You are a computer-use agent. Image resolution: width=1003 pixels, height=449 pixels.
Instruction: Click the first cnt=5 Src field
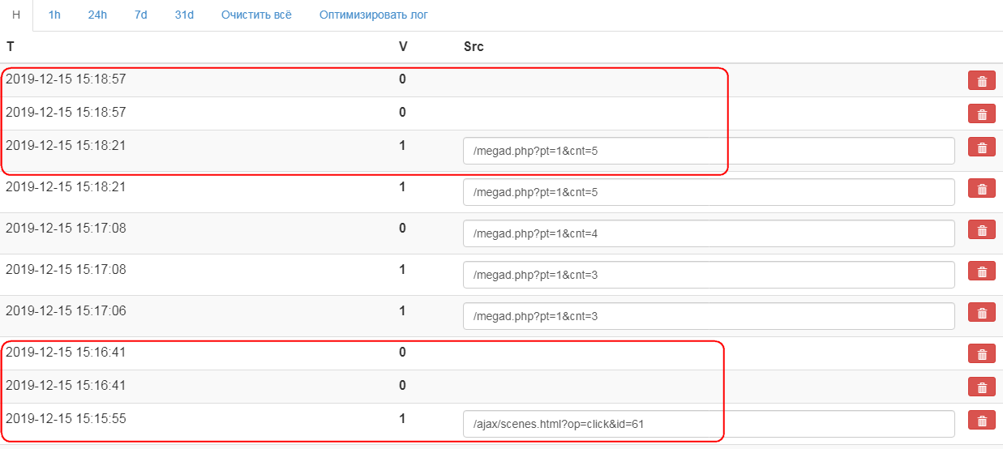[708, 151]
